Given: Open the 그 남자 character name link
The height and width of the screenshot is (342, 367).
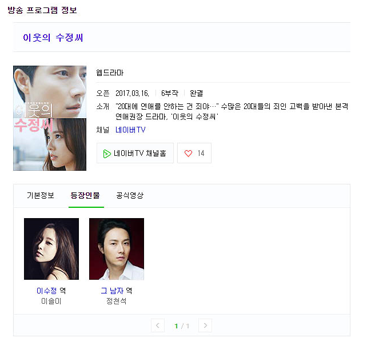Looking at the screenshot, I should click(112, 291).
